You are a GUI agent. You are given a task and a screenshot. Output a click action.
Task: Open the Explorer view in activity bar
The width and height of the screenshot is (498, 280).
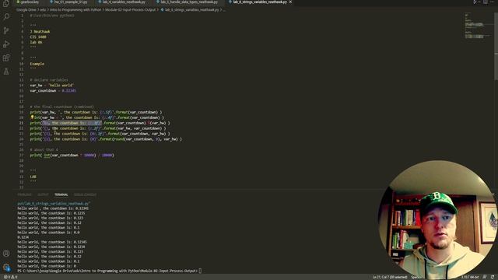6,3
